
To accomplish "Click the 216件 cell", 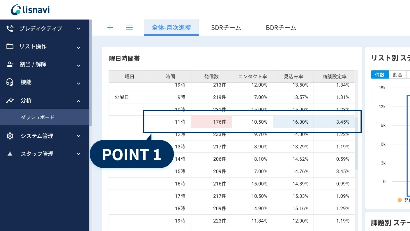I will pyautogui.click(x=211, y=184).
